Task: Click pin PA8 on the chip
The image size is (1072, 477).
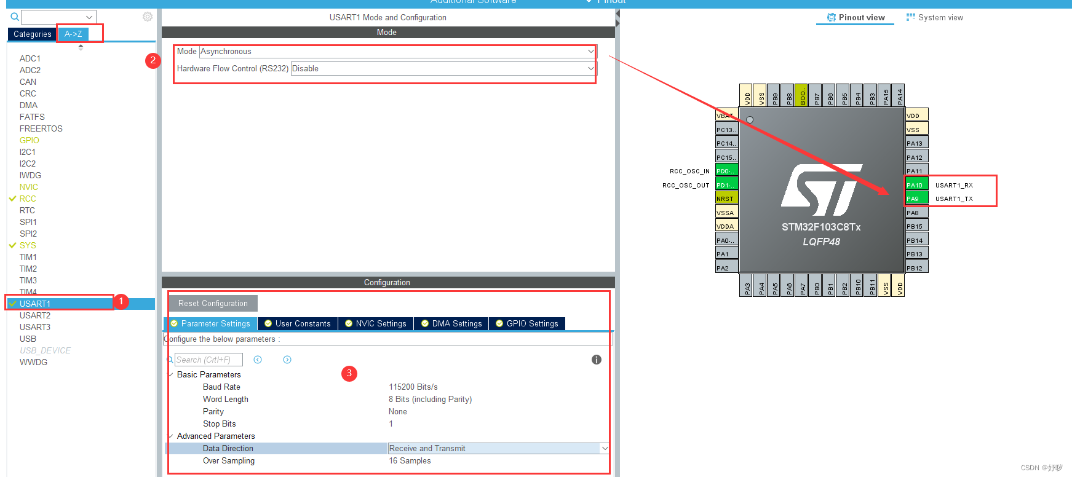Action: [x=916, y=212]
